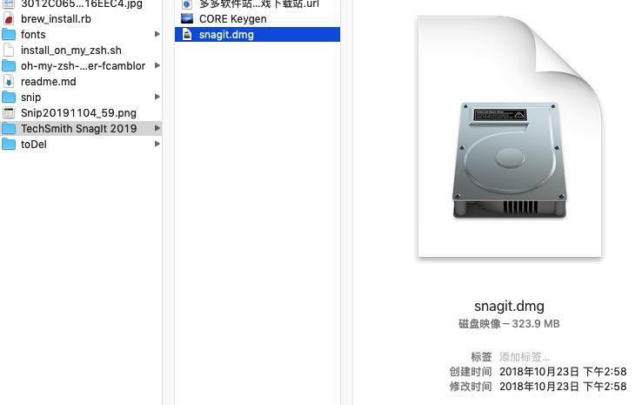This screenshot has height=405, width=642.
Task: Click the Snip20191104_59.png image icon
Action: (x=9, y=112)
